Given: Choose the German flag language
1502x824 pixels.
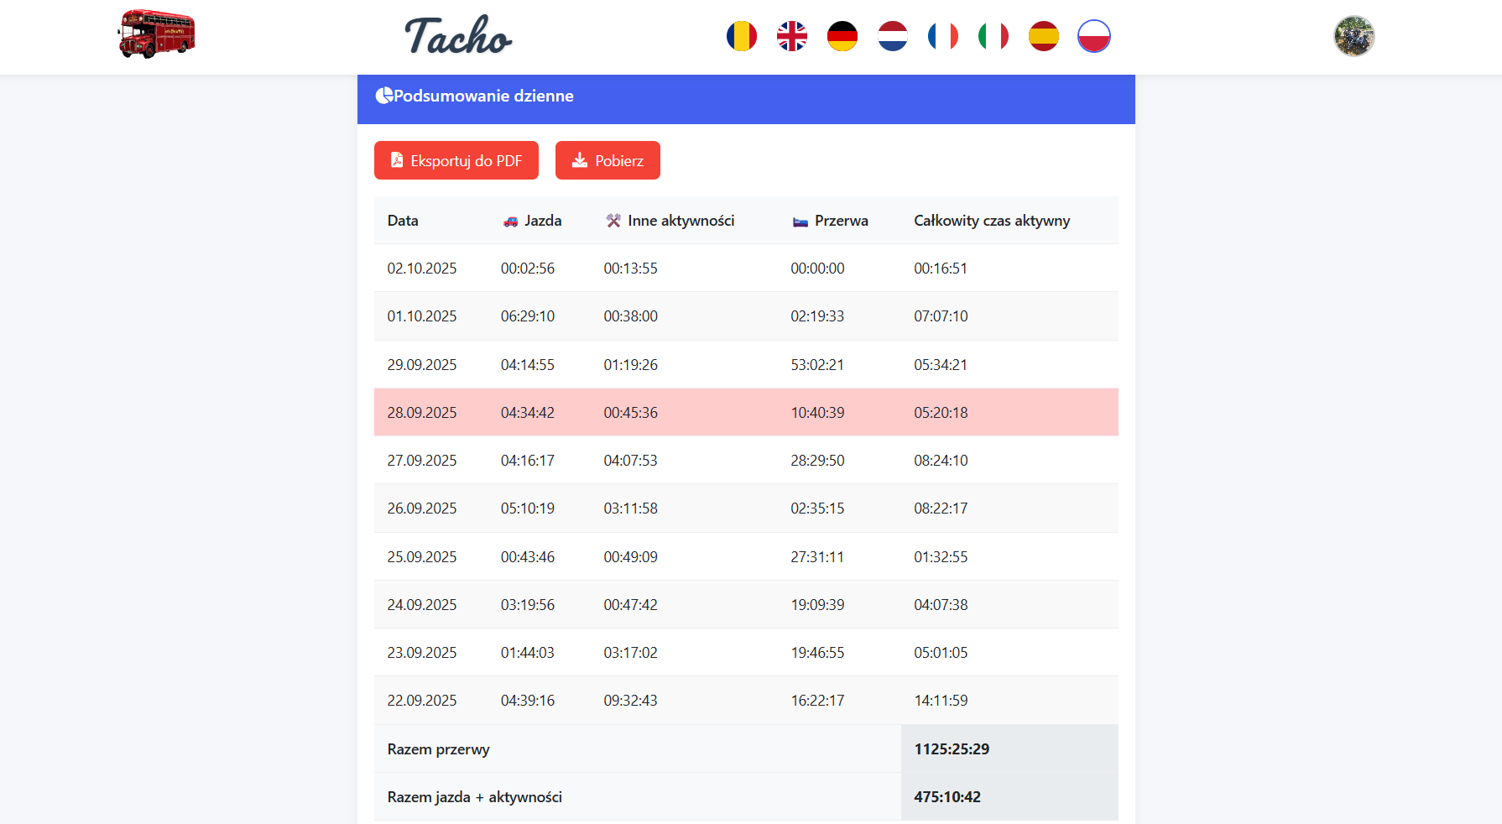Looking at the screenshot, I should tap(842, 36).
